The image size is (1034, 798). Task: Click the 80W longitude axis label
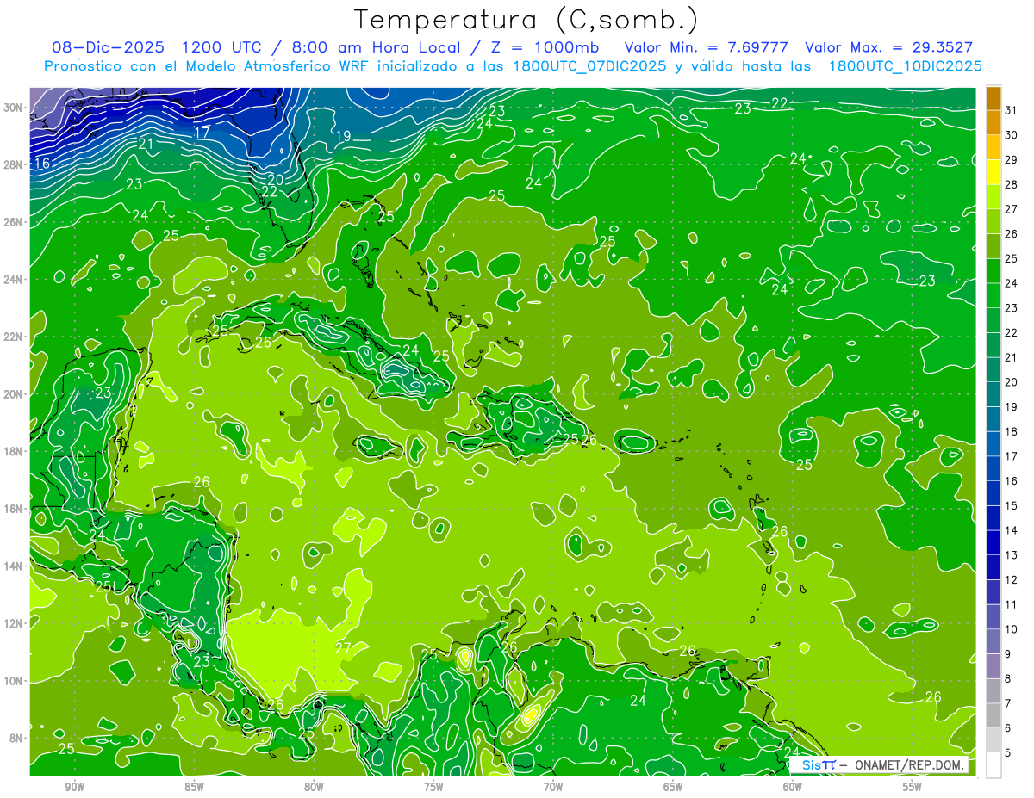pyautogui.click(x=314, y=787)
